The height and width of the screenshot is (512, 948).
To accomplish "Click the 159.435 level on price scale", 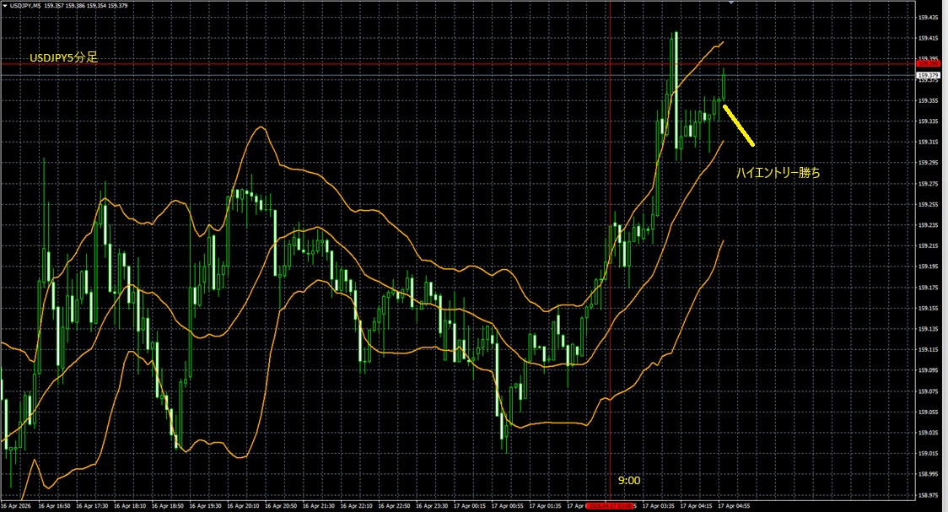I will pos(929,39).
